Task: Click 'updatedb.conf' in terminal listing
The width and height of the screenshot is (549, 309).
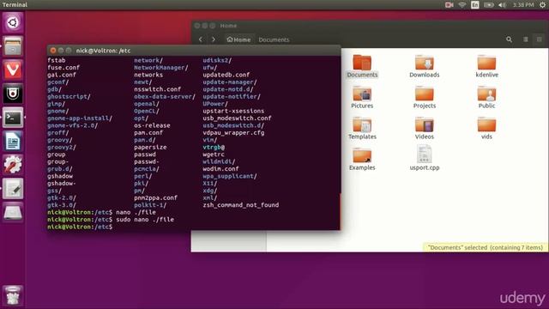Action: pyautogui.click(x=226, y=75)
